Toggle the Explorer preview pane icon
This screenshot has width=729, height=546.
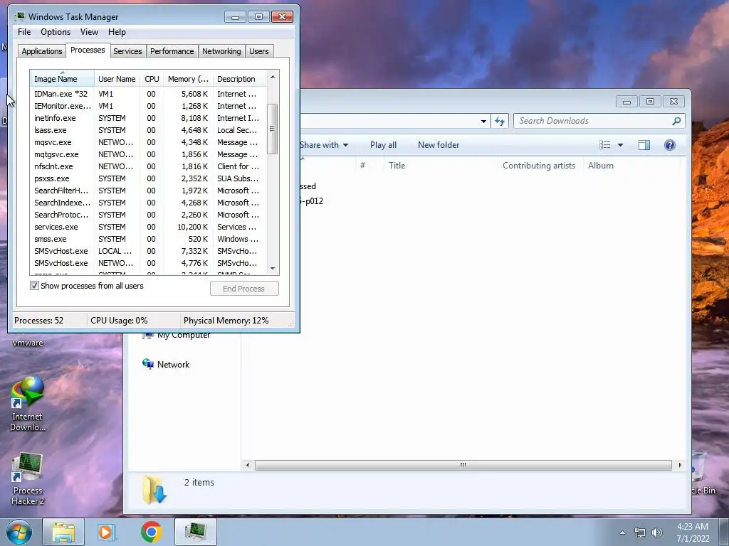point(644,145)
